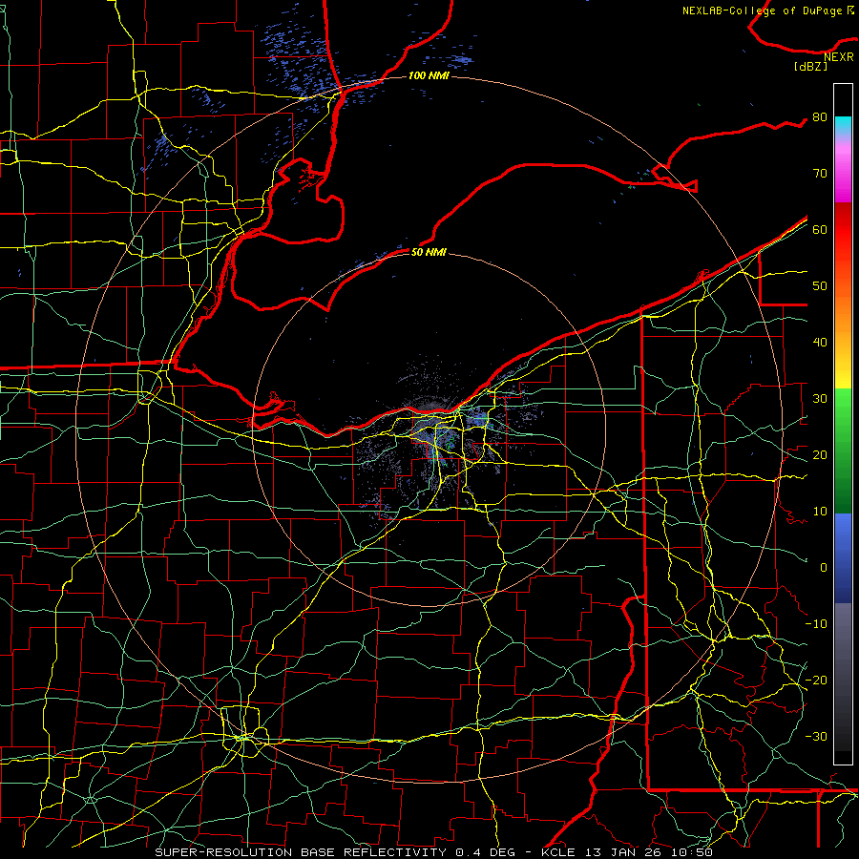Click the 20 dBZ legend value
Viewport: 859px width, 859px height.
[820, 454]
